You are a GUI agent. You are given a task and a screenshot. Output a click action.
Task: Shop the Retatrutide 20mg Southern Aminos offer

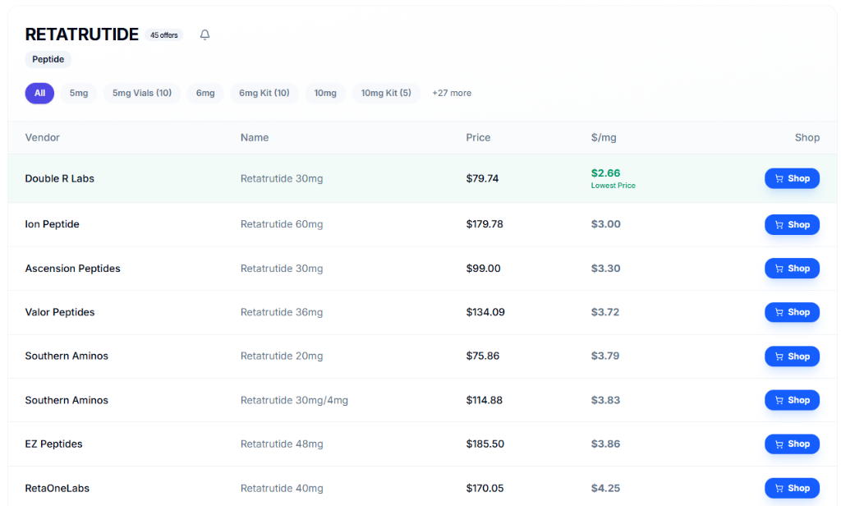(x=792, y=356)
